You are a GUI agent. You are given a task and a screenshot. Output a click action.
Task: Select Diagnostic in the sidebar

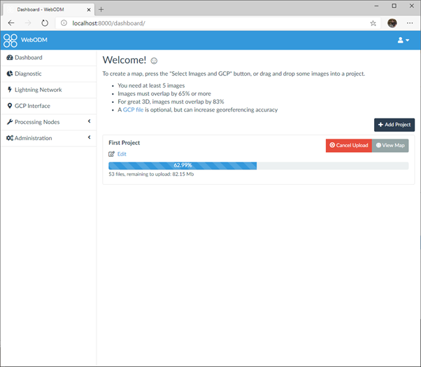tap(28, 74)
